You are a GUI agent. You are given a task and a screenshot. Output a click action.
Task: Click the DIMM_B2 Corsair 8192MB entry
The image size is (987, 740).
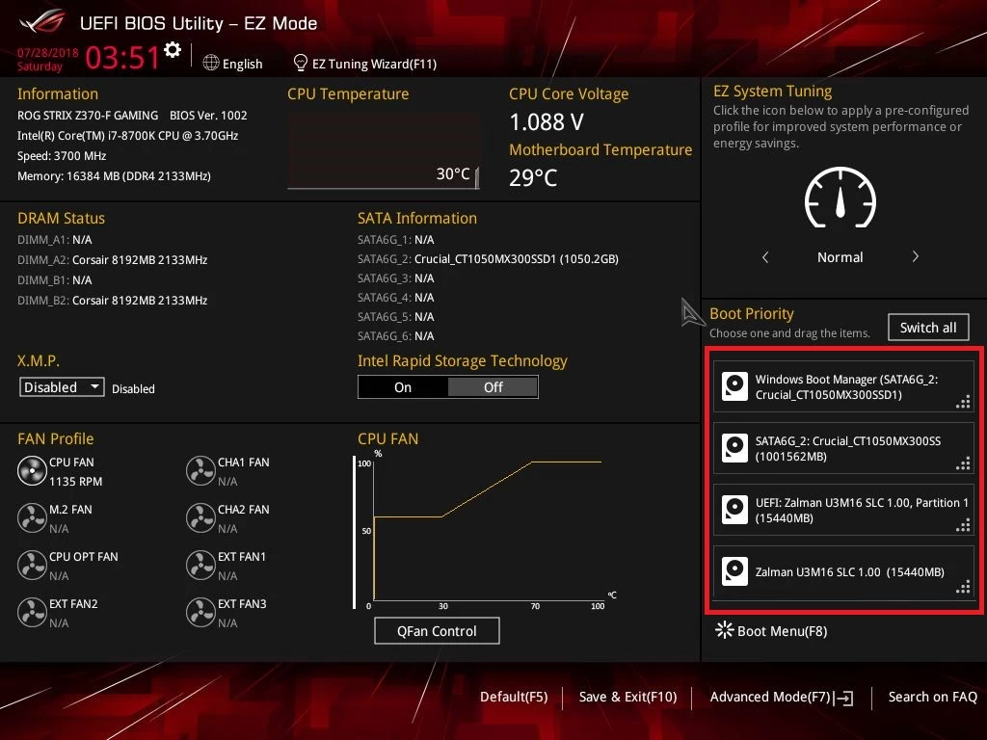113,301
